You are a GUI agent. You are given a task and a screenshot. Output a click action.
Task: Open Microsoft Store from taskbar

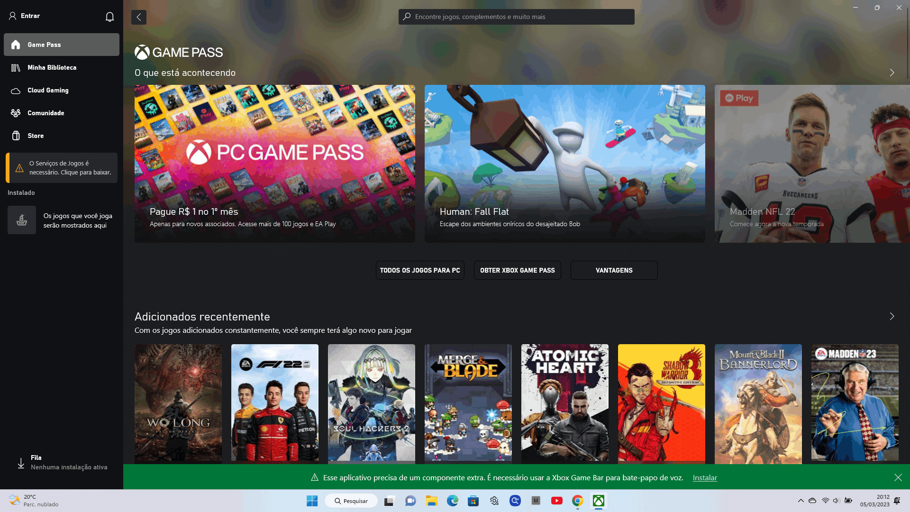tap(473, 501)
